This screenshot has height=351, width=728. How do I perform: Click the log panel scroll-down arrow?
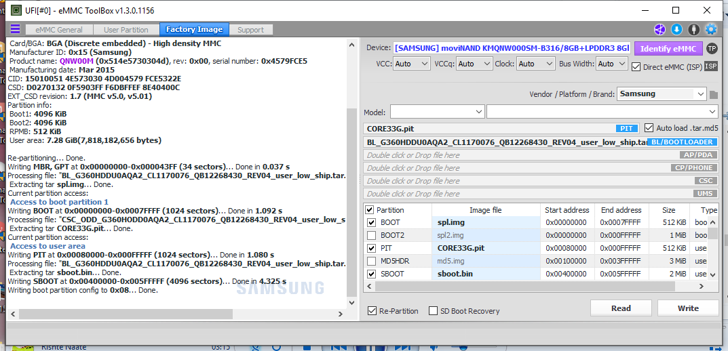tap(352, 302)
